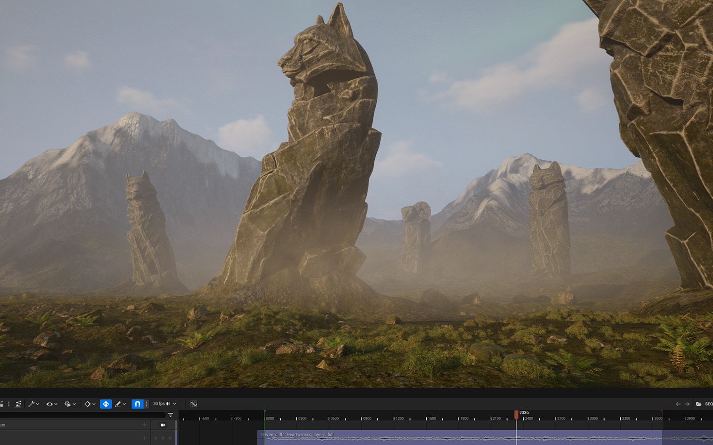
Task: Toggle the magnet Snapping button
Action: tap(137, 404)
